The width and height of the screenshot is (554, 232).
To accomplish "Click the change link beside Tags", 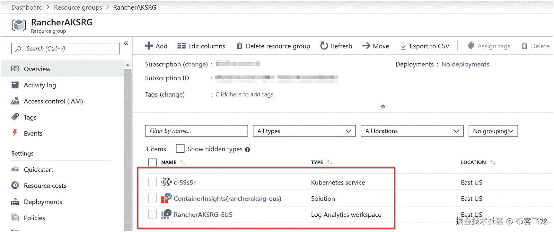I will pyautogui.click(x=172, y=94).
